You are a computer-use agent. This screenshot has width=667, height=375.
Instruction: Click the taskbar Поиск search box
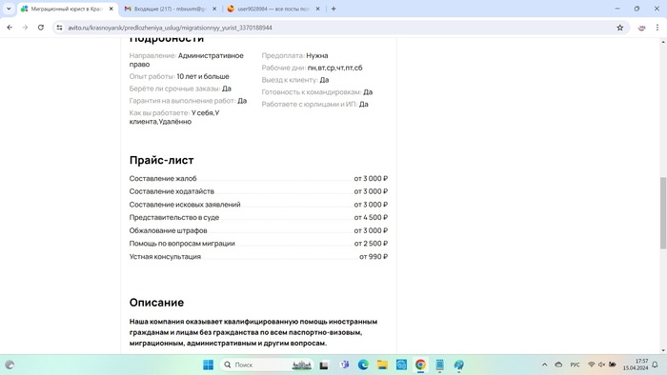[267, 365]
